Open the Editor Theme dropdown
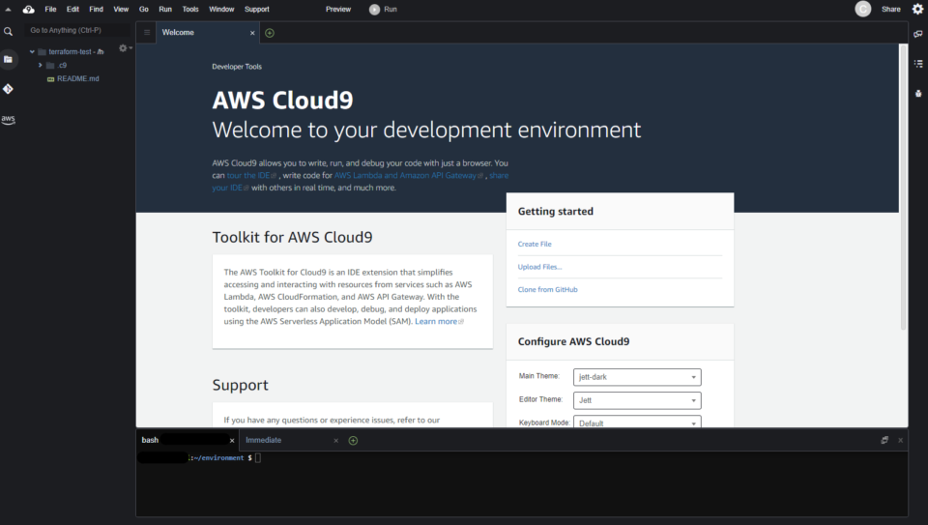Viewport: 928px width, 525px height. click(x=637, y=400)
